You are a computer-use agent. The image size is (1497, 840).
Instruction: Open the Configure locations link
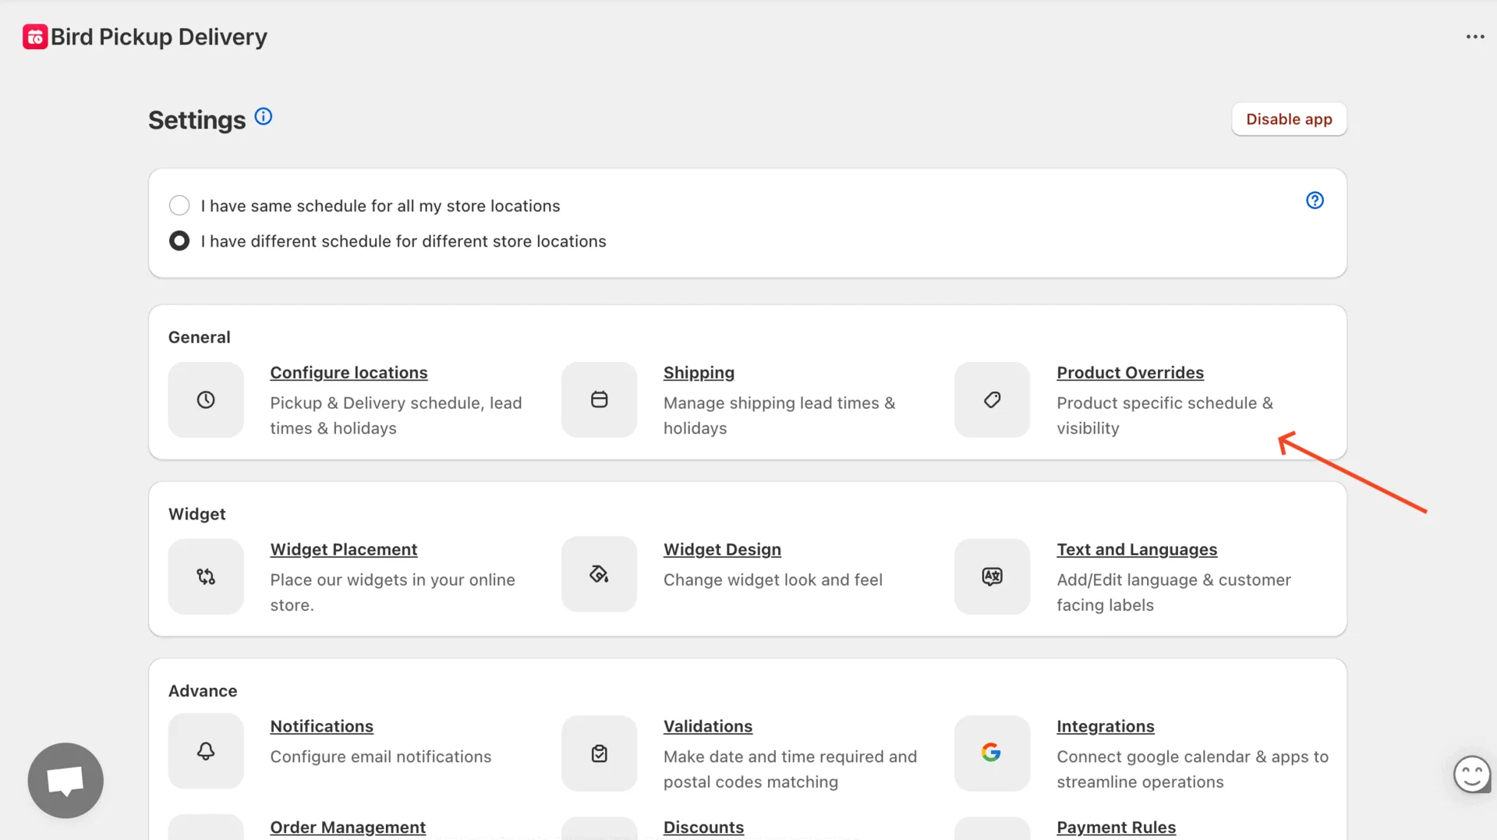[x=349, y=373]
